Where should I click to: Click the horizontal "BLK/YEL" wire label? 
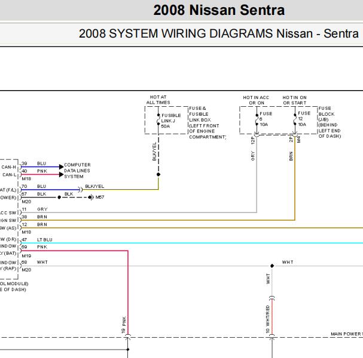[x=94, y=186]
